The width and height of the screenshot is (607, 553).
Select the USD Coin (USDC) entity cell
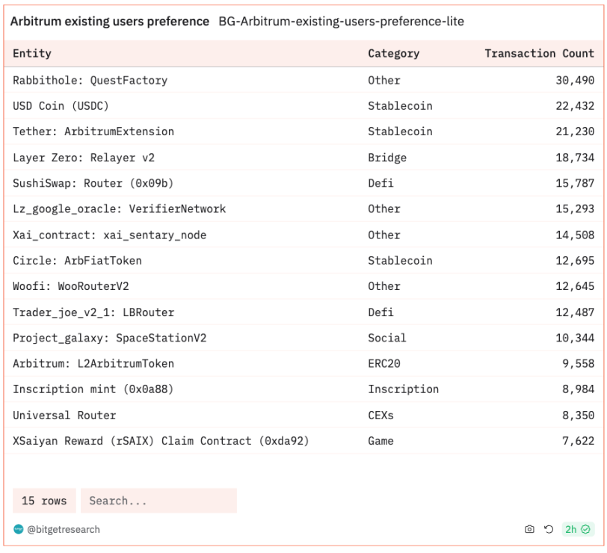63,106
